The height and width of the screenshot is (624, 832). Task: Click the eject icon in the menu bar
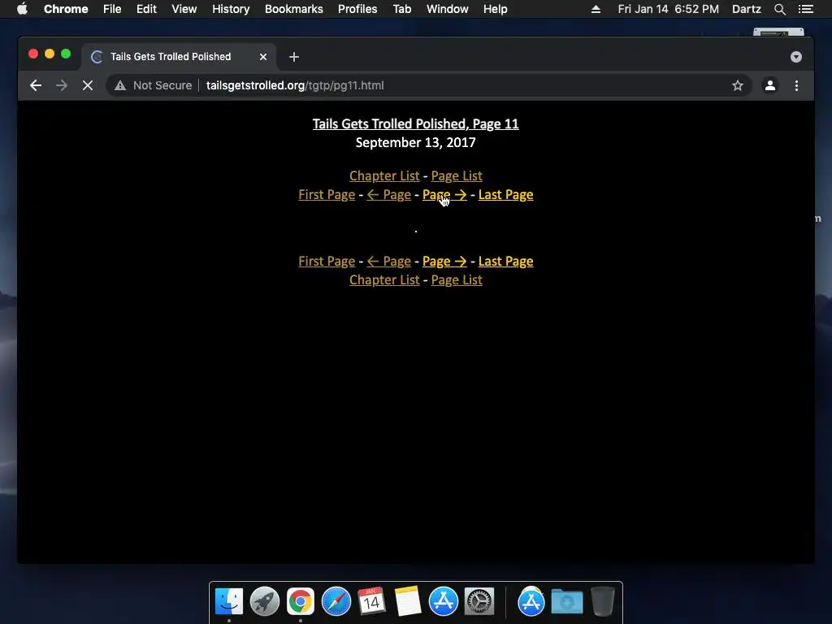[596, 9]
